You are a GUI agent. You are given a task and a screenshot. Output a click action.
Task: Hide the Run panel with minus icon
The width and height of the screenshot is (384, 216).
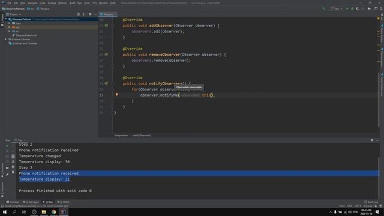point(377,140)
